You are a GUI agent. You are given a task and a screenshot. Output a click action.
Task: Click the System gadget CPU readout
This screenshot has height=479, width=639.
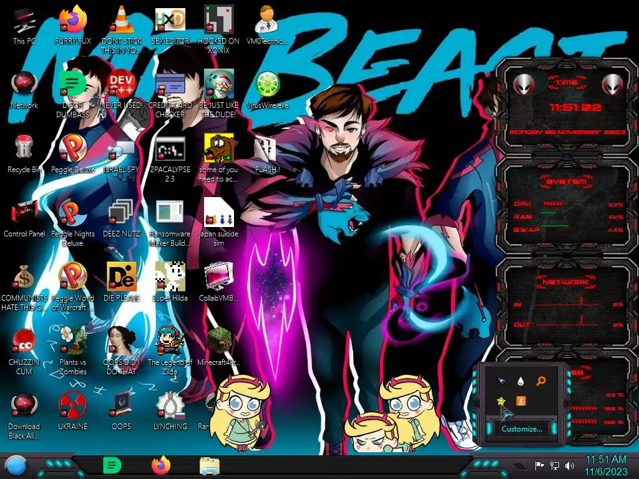(x=568, y=204)
